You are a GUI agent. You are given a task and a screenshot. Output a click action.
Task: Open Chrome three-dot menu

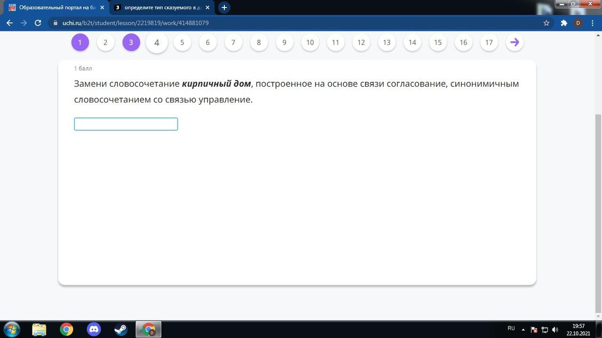593,23
